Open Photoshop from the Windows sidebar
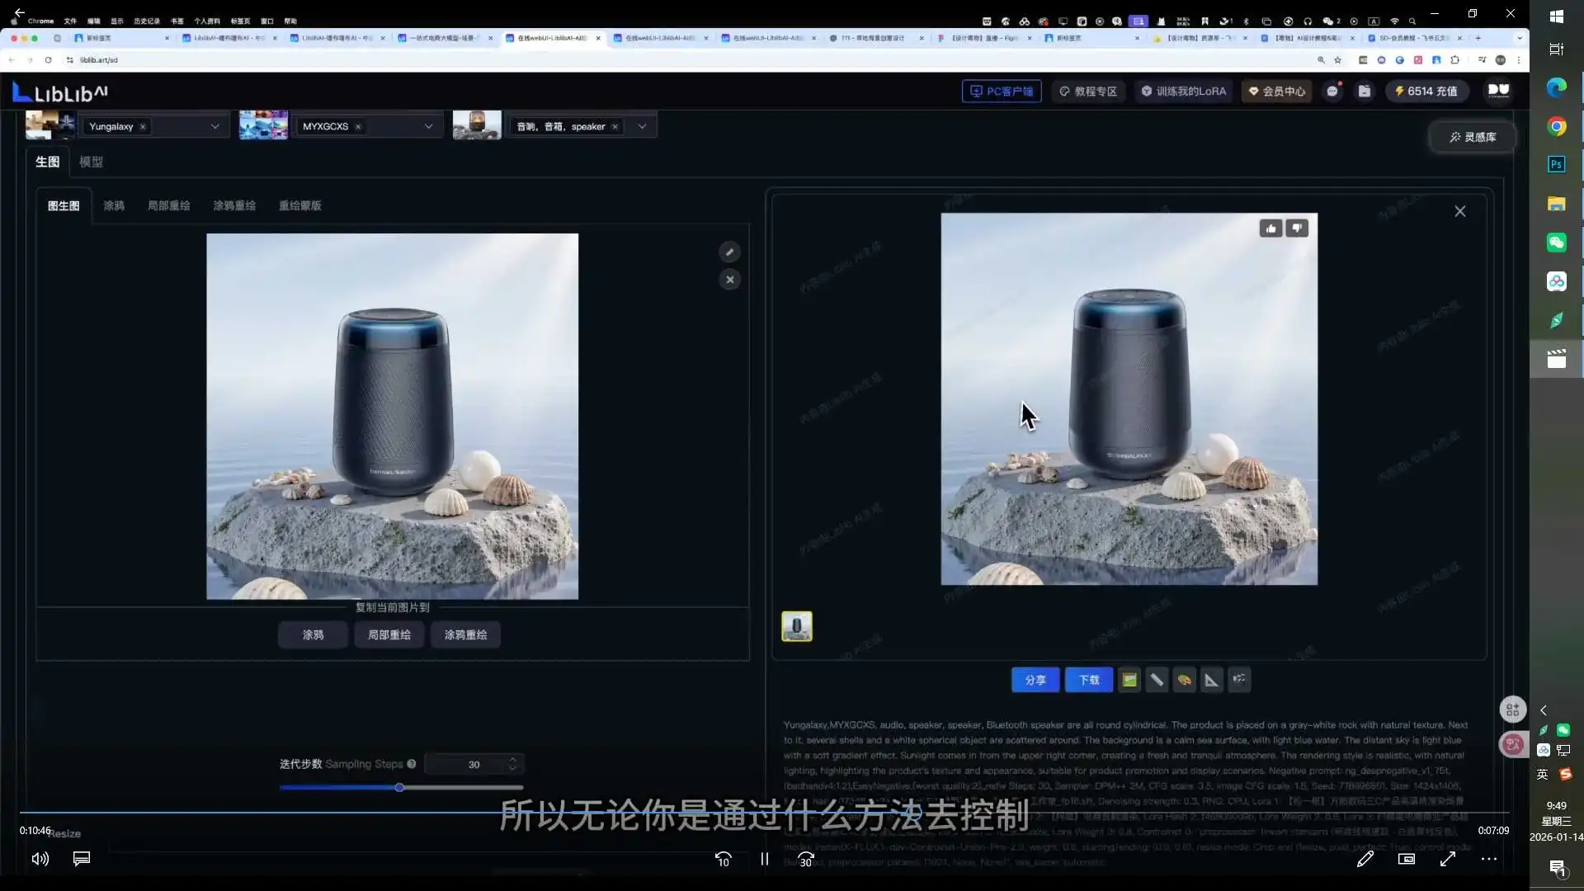 (1556, 164)
